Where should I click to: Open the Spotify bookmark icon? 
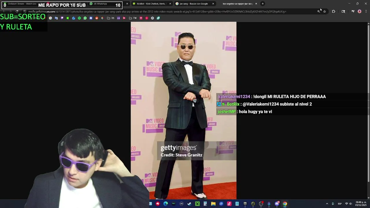click(x=79, y=18)
